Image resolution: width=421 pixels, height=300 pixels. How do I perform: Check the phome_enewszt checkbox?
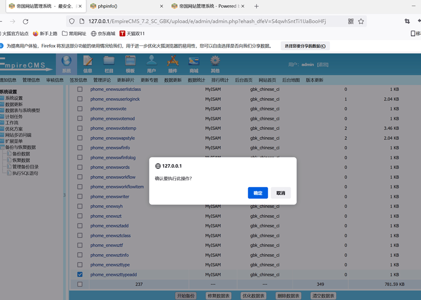pos(80,216)
